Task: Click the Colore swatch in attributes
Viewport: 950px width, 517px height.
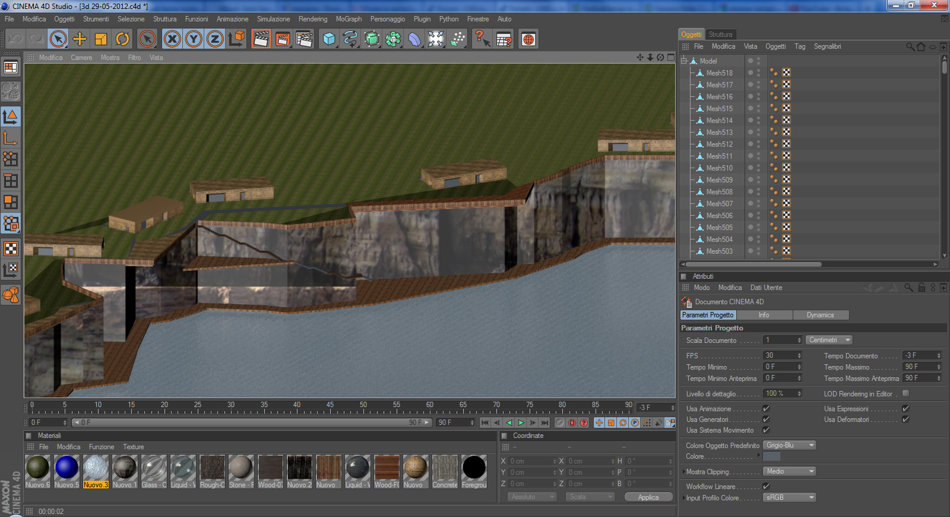Action: 771,456
